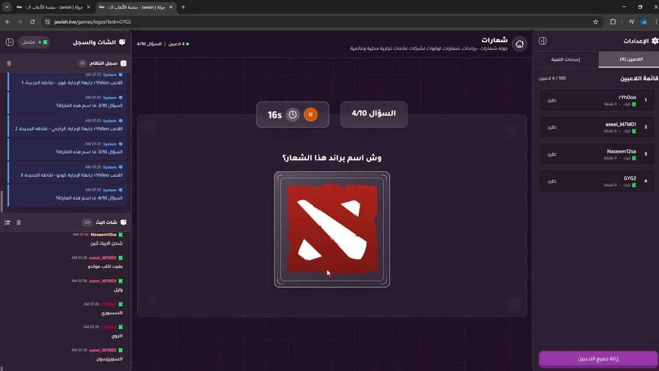
Task: Switch to the first Jawlah browser tab
Action: click(x=52, y=7)
